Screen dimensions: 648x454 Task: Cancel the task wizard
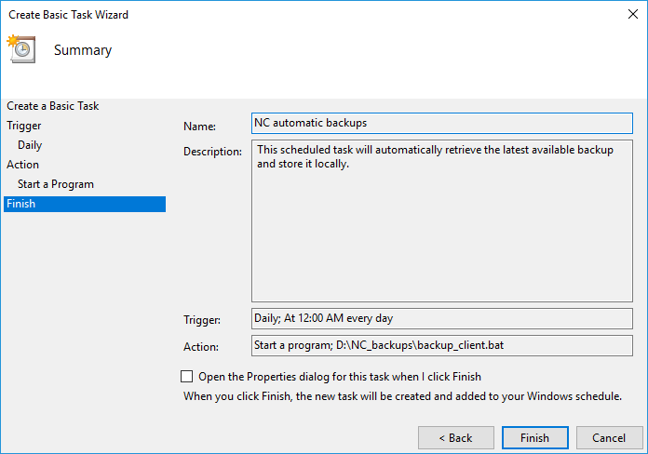click(x=609, y=437)
